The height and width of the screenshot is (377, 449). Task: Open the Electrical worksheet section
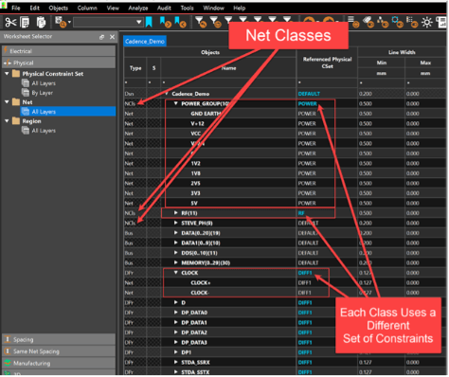(x=59, y=51)
